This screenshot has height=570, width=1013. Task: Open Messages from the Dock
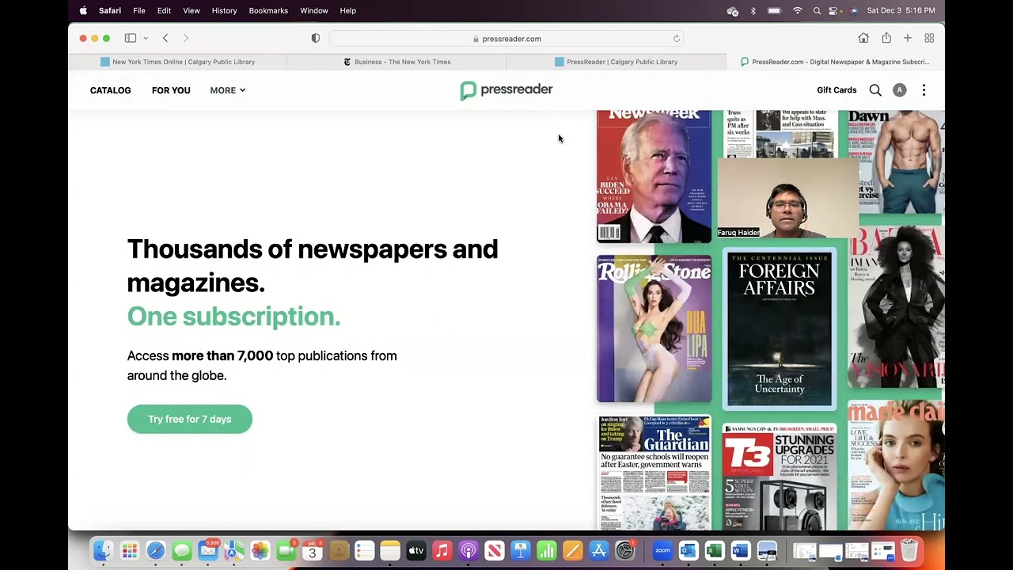[x=182, y=550]
